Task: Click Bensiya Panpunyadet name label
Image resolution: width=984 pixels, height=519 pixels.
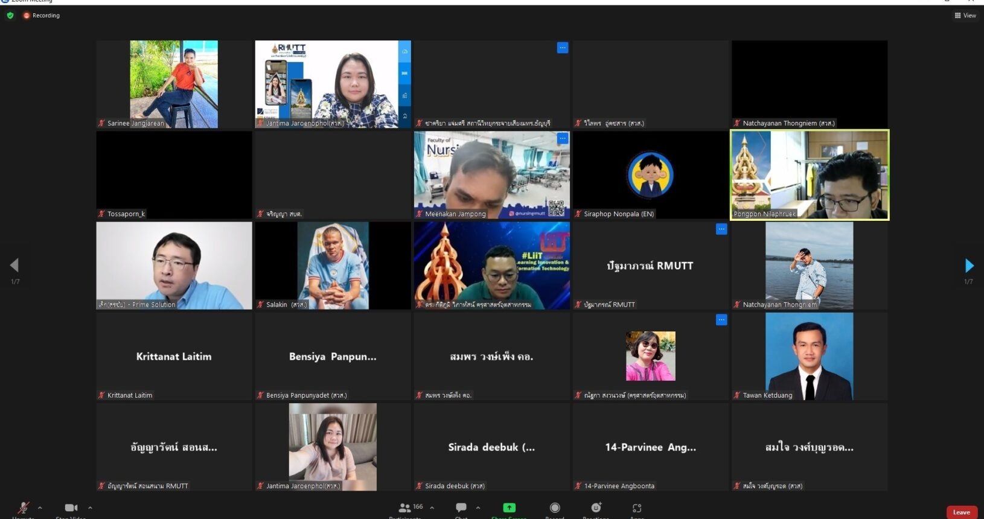Action: 307,395
